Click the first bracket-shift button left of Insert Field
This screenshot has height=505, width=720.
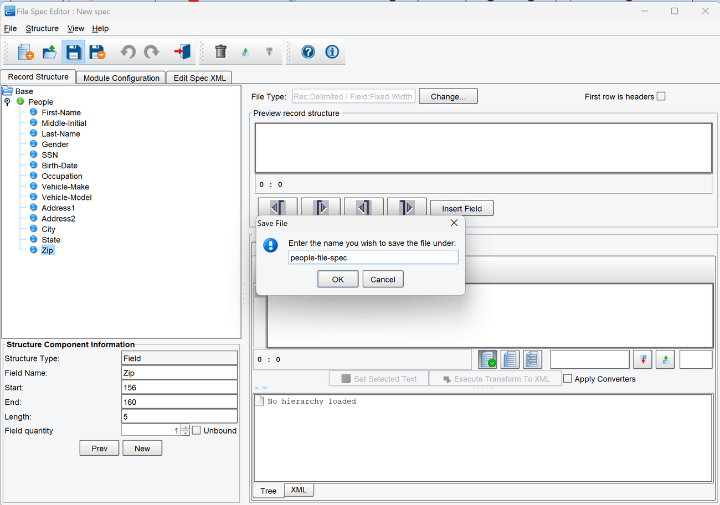pos(277,207)
